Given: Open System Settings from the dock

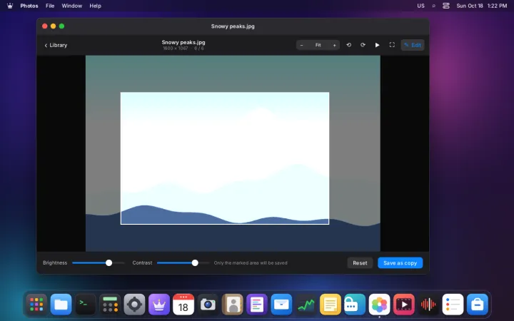Looking at the screenshot, I should point(134,305).
